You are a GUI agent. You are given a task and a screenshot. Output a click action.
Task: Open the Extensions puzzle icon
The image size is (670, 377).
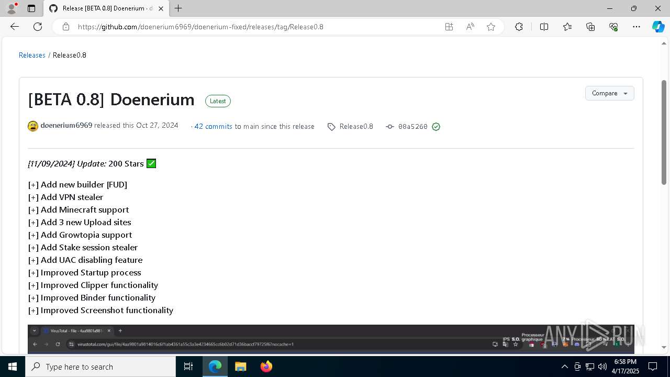[x=519, y=27]
